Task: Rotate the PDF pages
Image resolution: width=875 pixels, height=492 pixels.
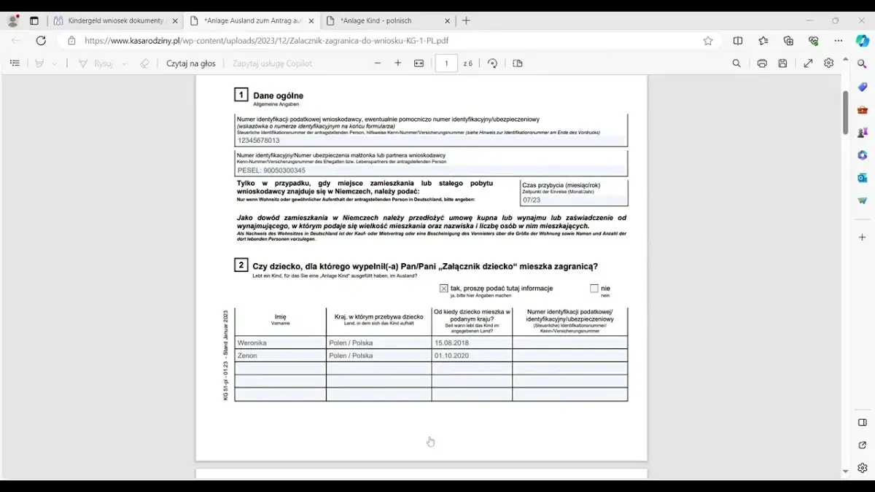Action: coord(493,63)
